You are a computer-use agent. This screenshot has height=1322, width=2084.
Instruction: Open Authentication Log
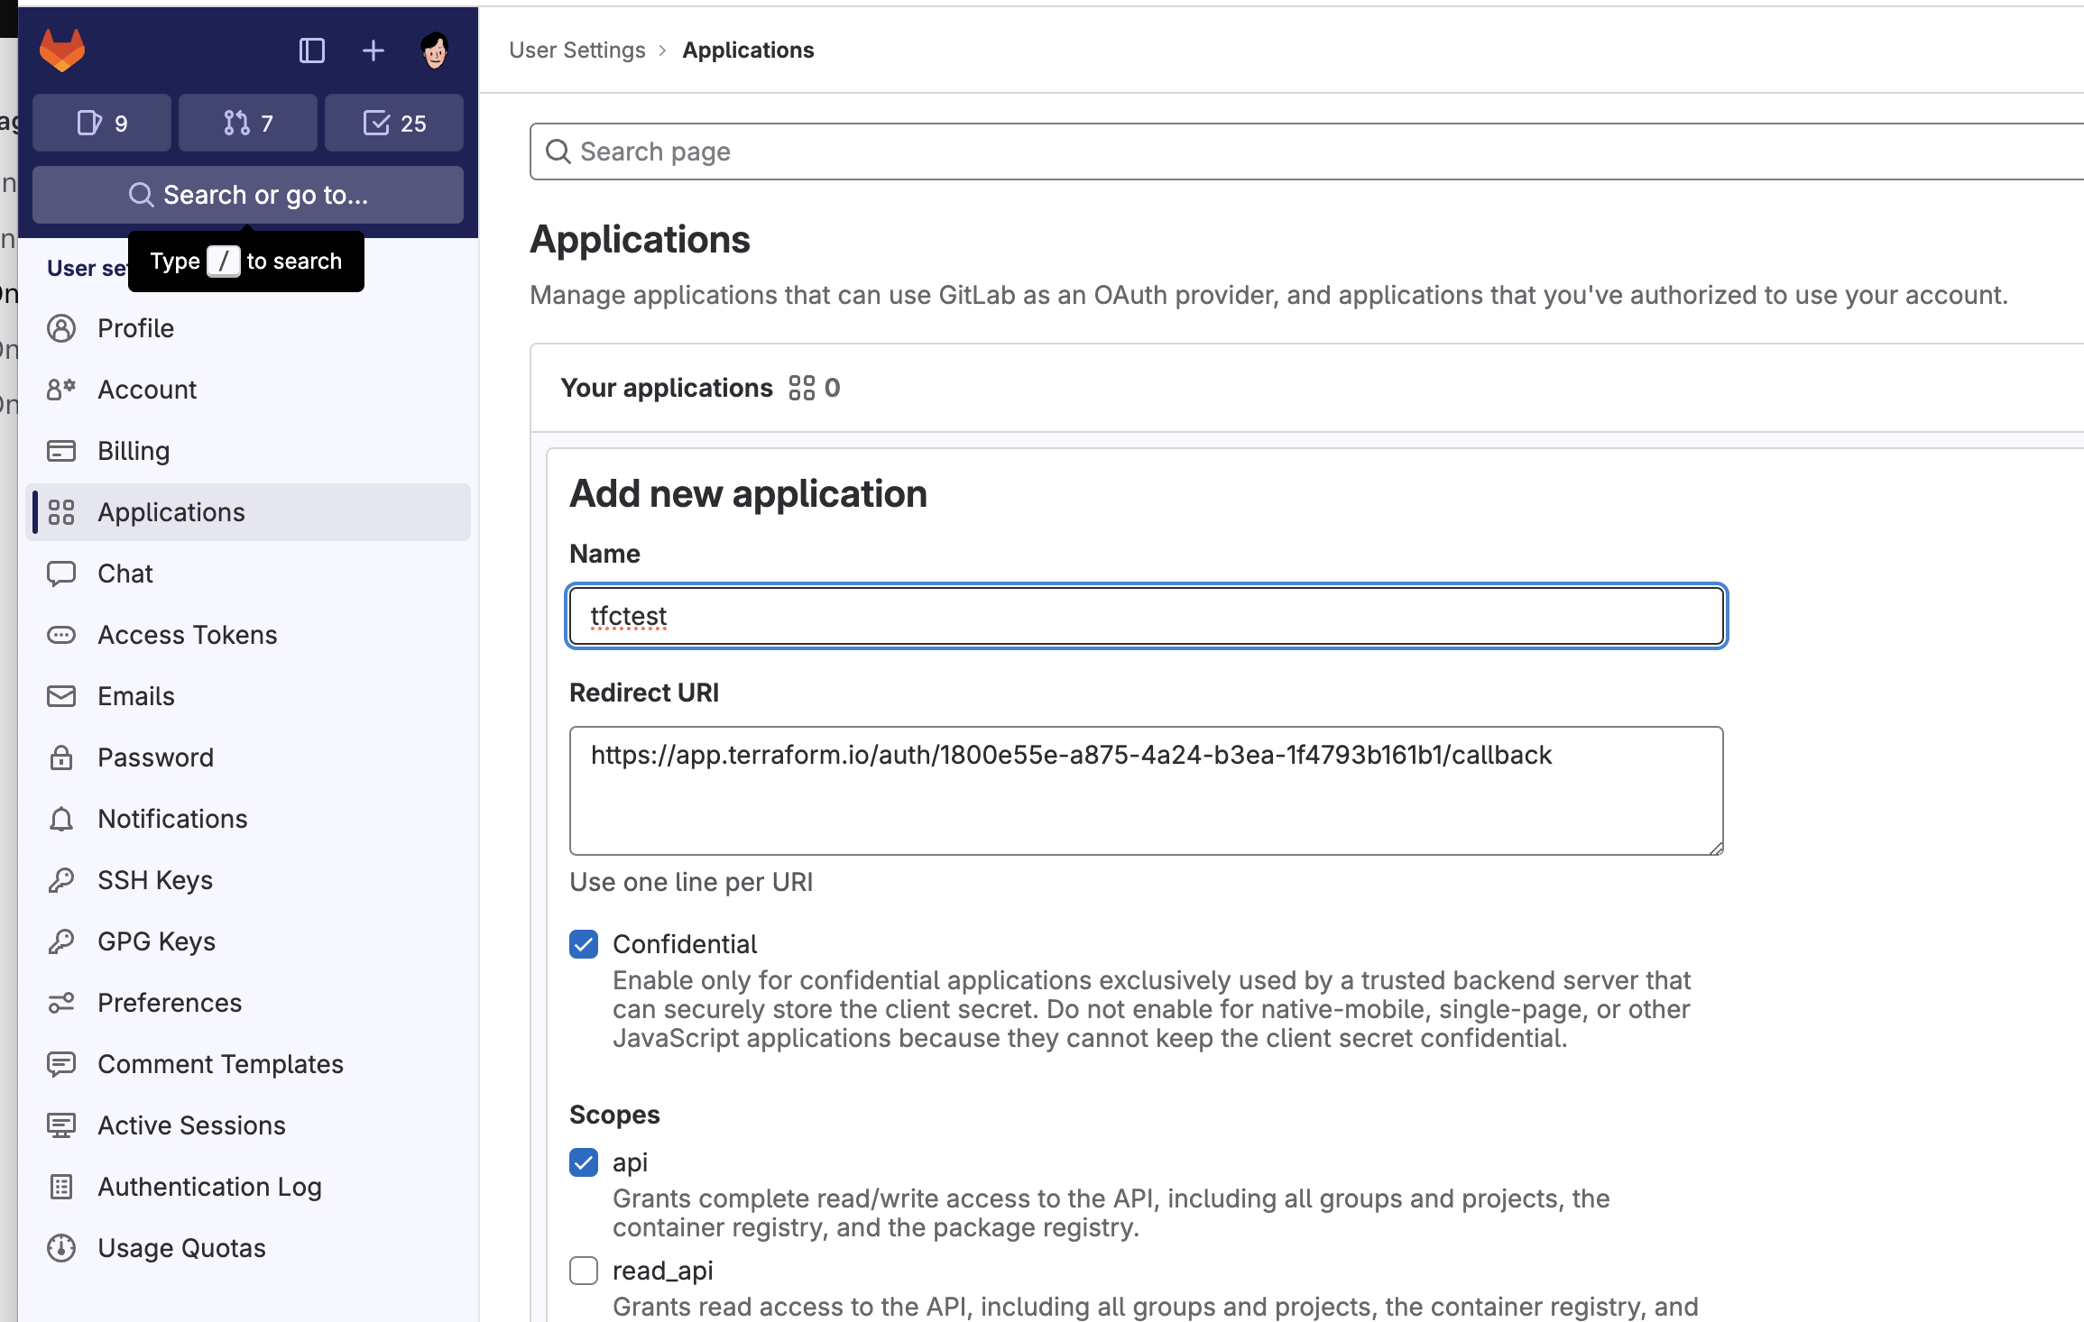[x=248, y=1187]
